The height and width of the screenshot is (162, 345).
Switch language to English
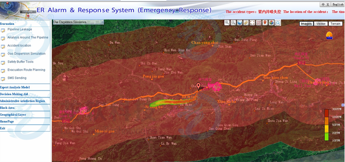point(337,4)
